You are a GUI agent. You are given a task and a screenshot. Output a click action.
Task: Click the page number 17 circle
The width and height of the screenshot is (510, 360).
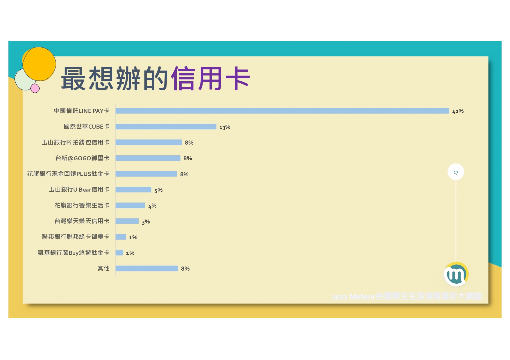(456, 172)
